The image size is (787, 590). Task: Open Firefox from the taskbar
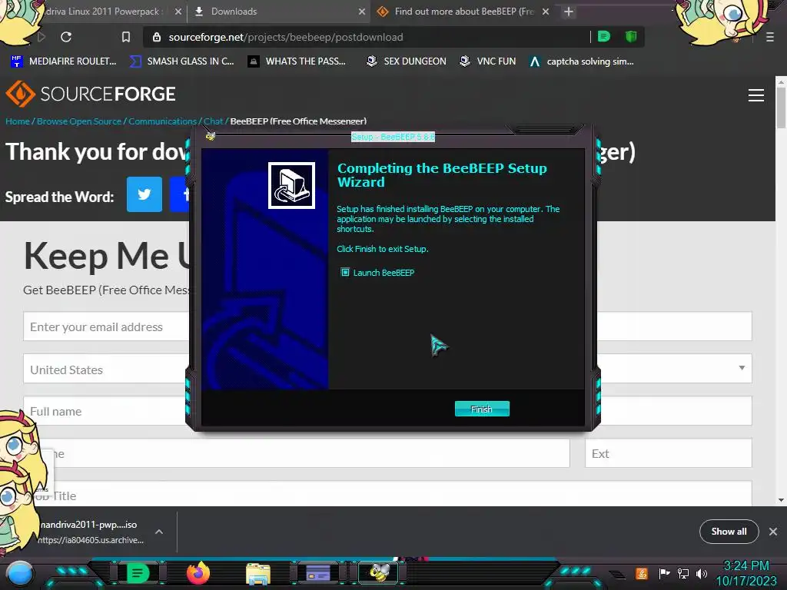[x=198, y=573]
